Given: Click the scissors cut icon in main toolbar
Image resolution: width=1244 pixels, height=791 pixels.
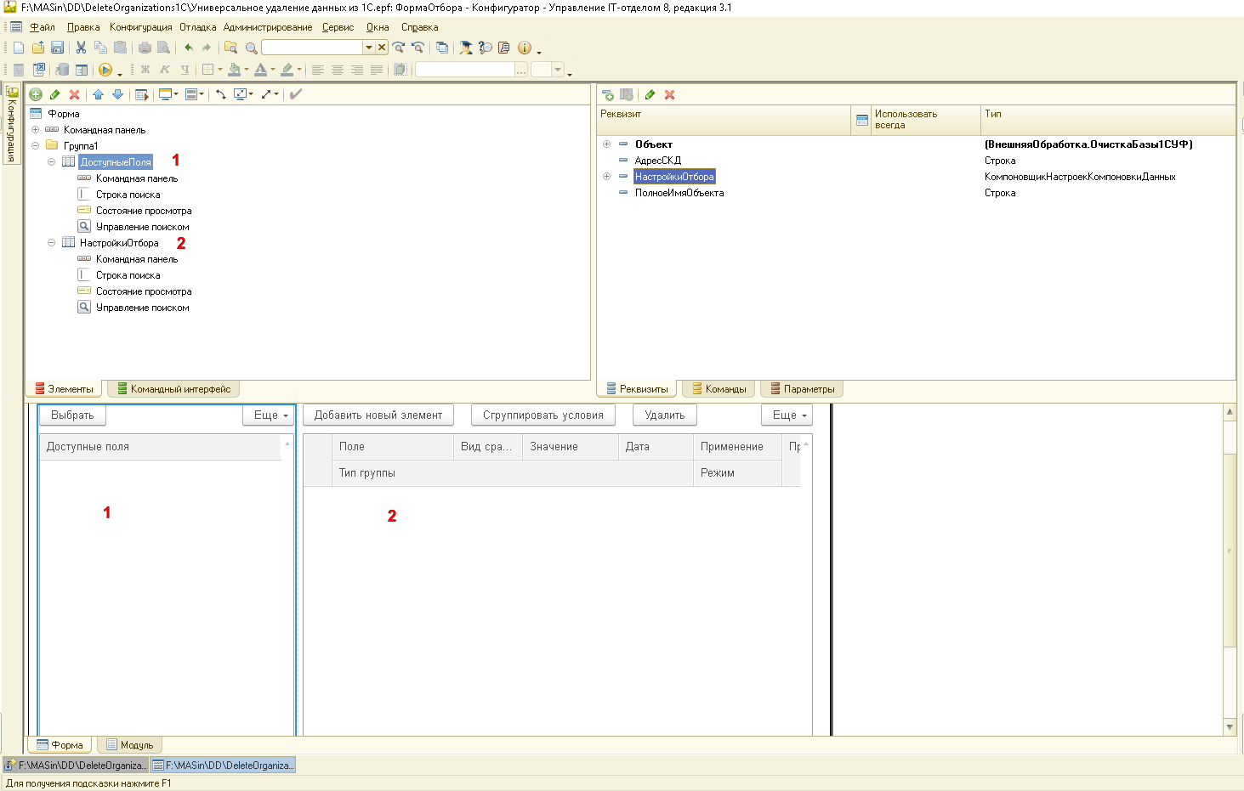Looking at the screenshot, I should coord(81,48).
